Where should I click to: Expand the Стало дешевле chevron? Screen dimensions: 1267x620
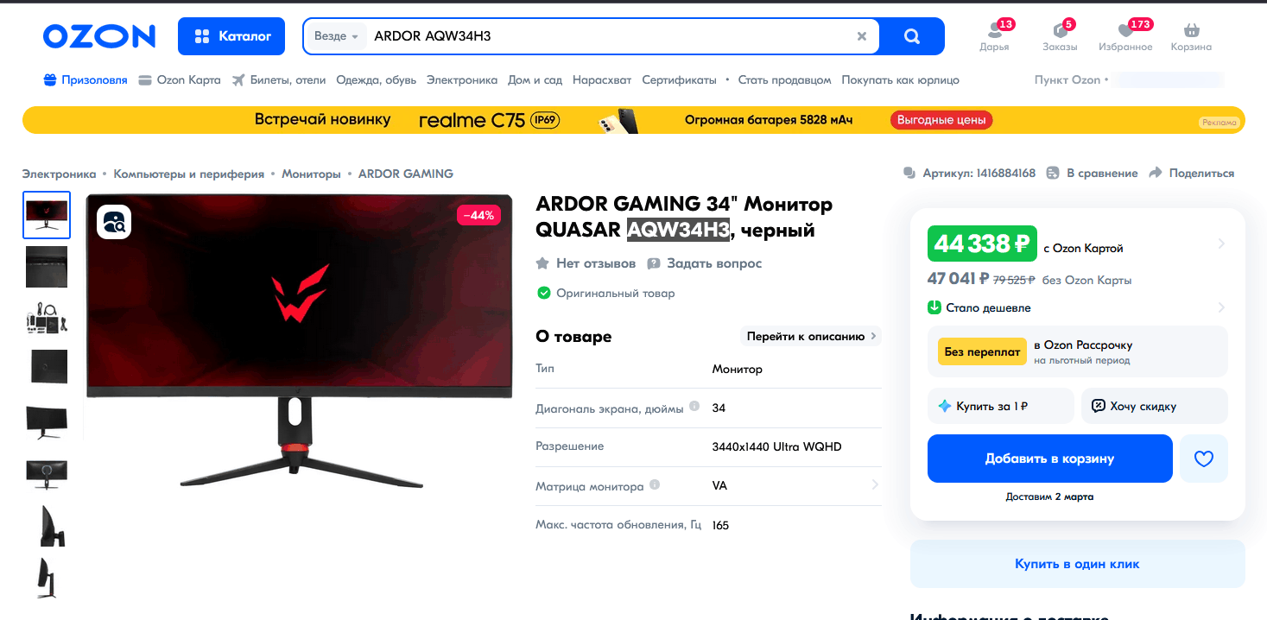click(x=1221, y=307)
